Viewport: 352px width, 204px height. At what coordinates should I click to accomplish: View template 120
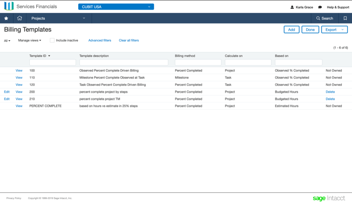click(x=19, y=85)
